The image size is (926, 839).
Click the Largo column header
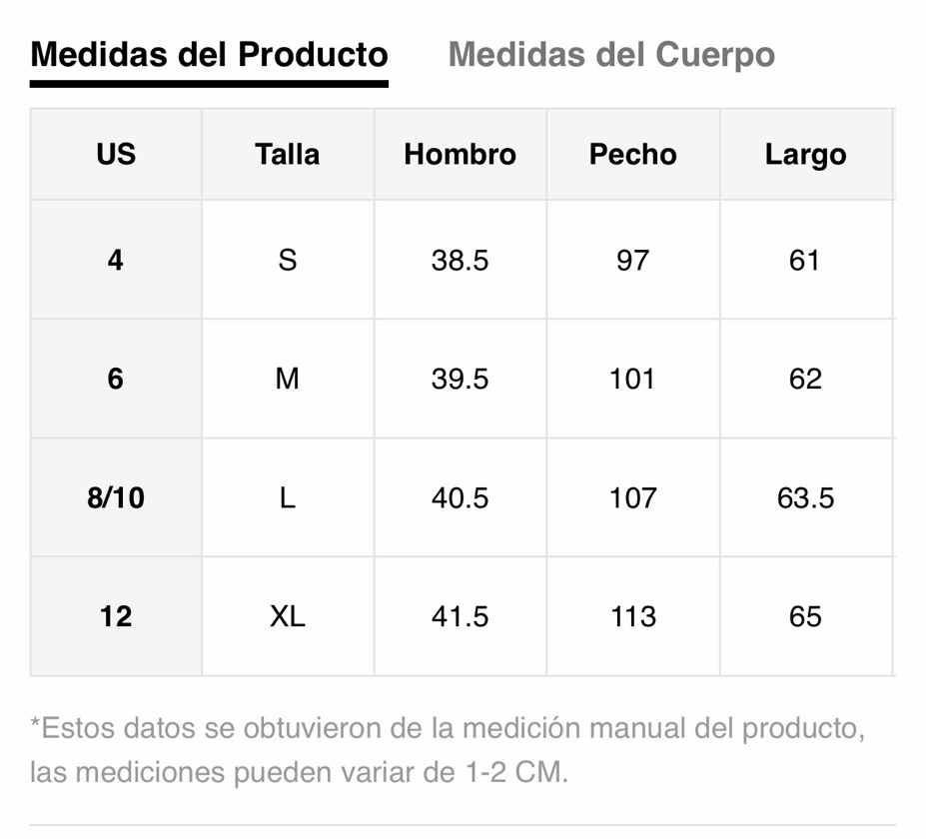pyautogui.click(x=806, y=154)
